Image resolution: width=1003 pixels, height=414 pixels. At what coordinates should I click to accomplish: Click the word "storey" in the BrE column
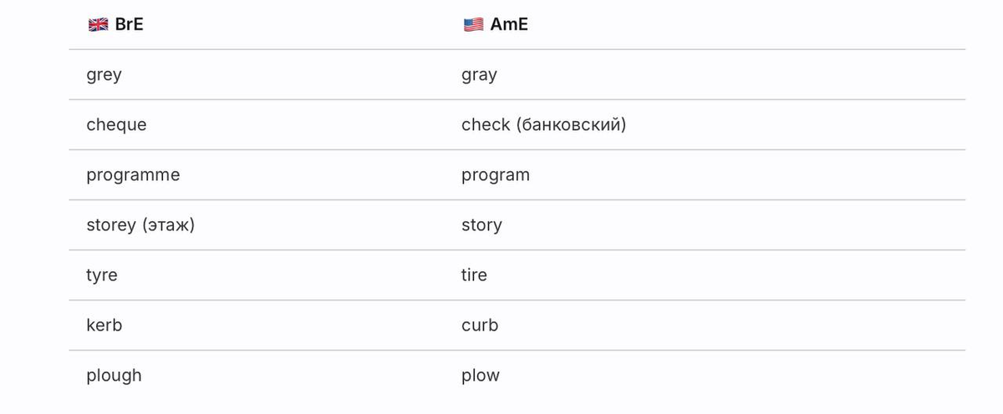[111, 225]
